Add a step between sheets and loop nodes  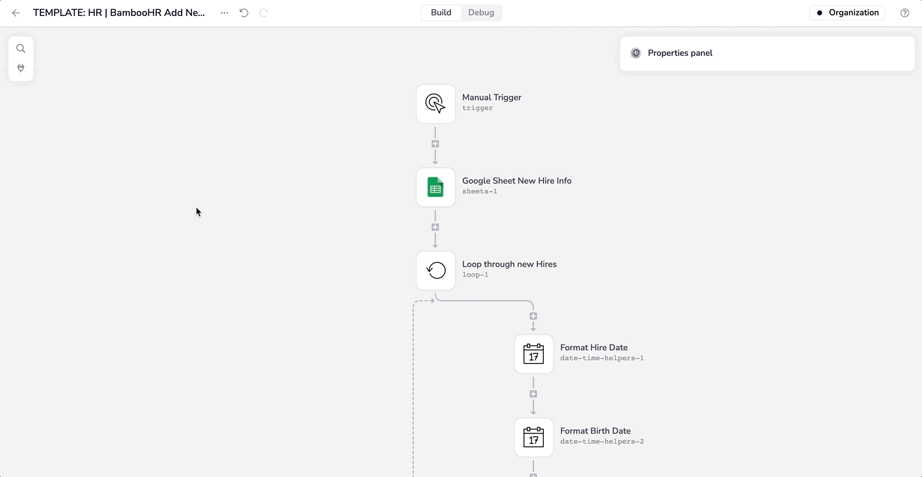tap(435, 227)
